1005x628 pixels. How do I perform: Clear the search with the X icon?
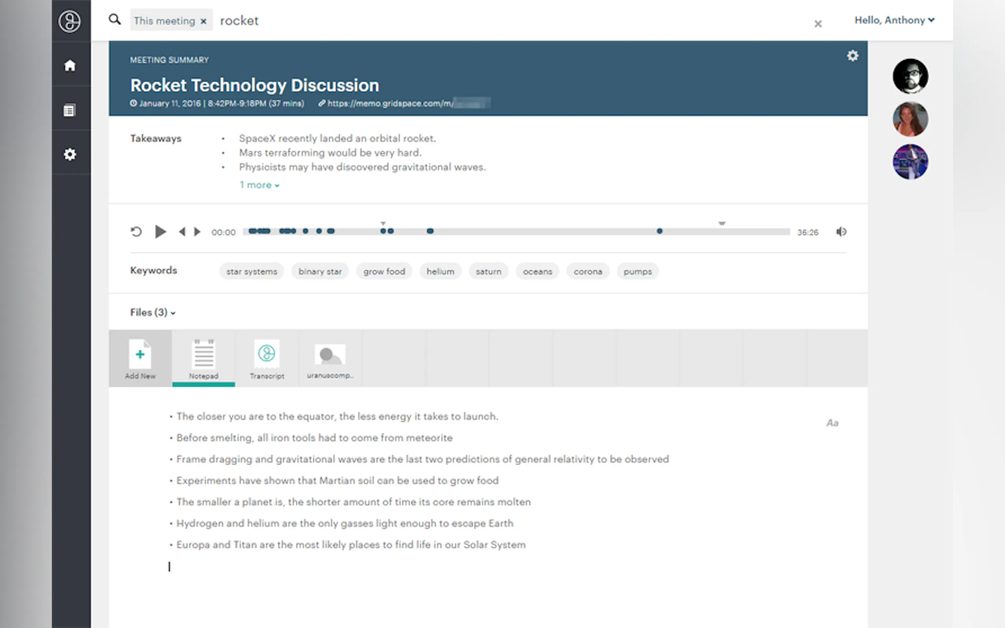coord(817,24)
